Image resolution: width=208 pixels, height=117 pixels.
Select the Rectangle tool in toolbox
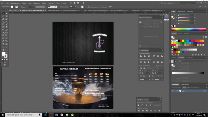pyautogui.click(x=3, y=24)
